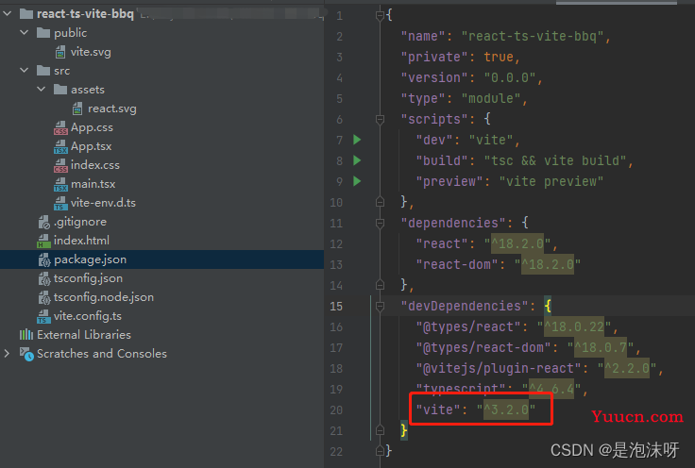Click the react.svg file icon
The height and width of the screenshot is (468, 695).
point(77,109)
